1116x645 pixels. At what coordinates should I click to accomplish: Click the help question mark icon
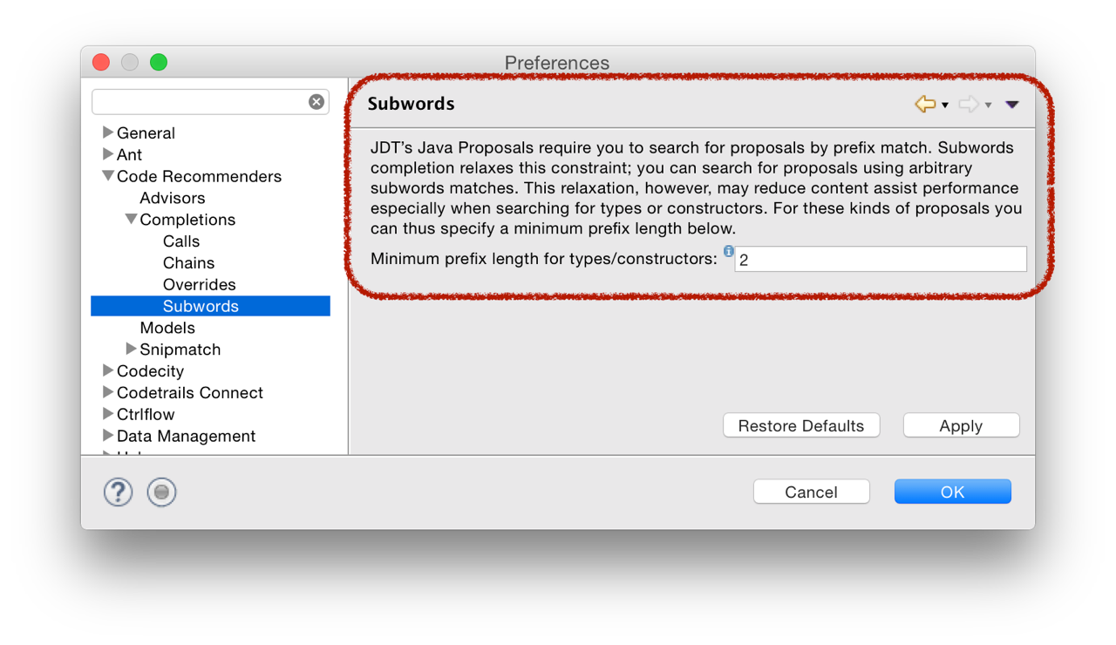click(118, 492)
